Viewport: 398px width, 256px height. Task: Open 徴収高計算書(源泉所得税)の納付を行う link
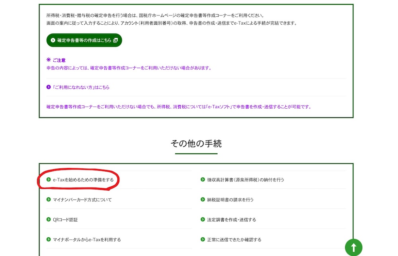click(245, 180)
